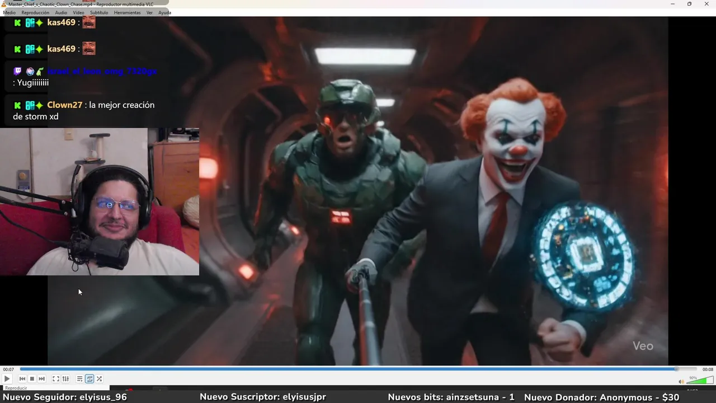Viewport: 716px width, 403px height.
Task: Click the elapsed time 00:07 label
Action: click(8, 369)
